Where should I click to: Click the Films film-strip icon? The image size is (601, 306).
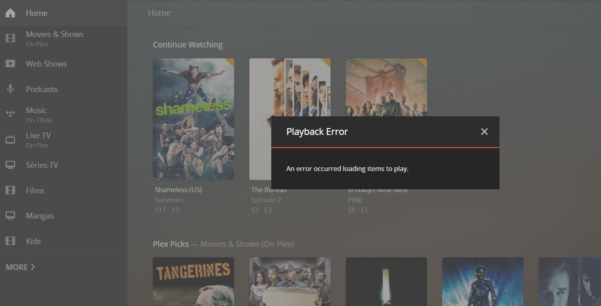pyautogui.click(x=10, y=190)
